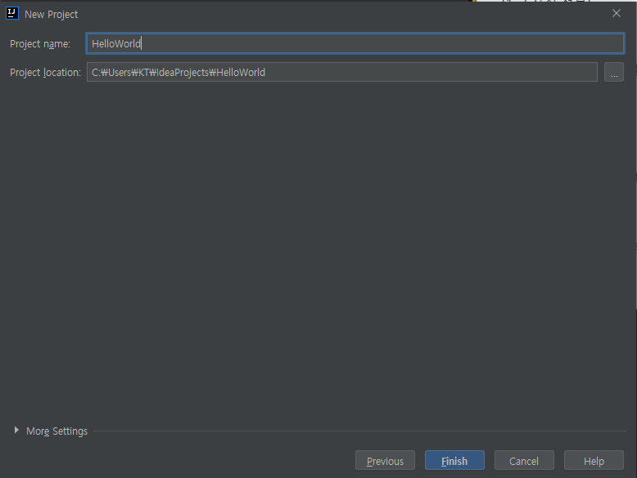This screenshot has height=478, width=637.
Task: Click the More Settings label text
Action: click(56, 431)
